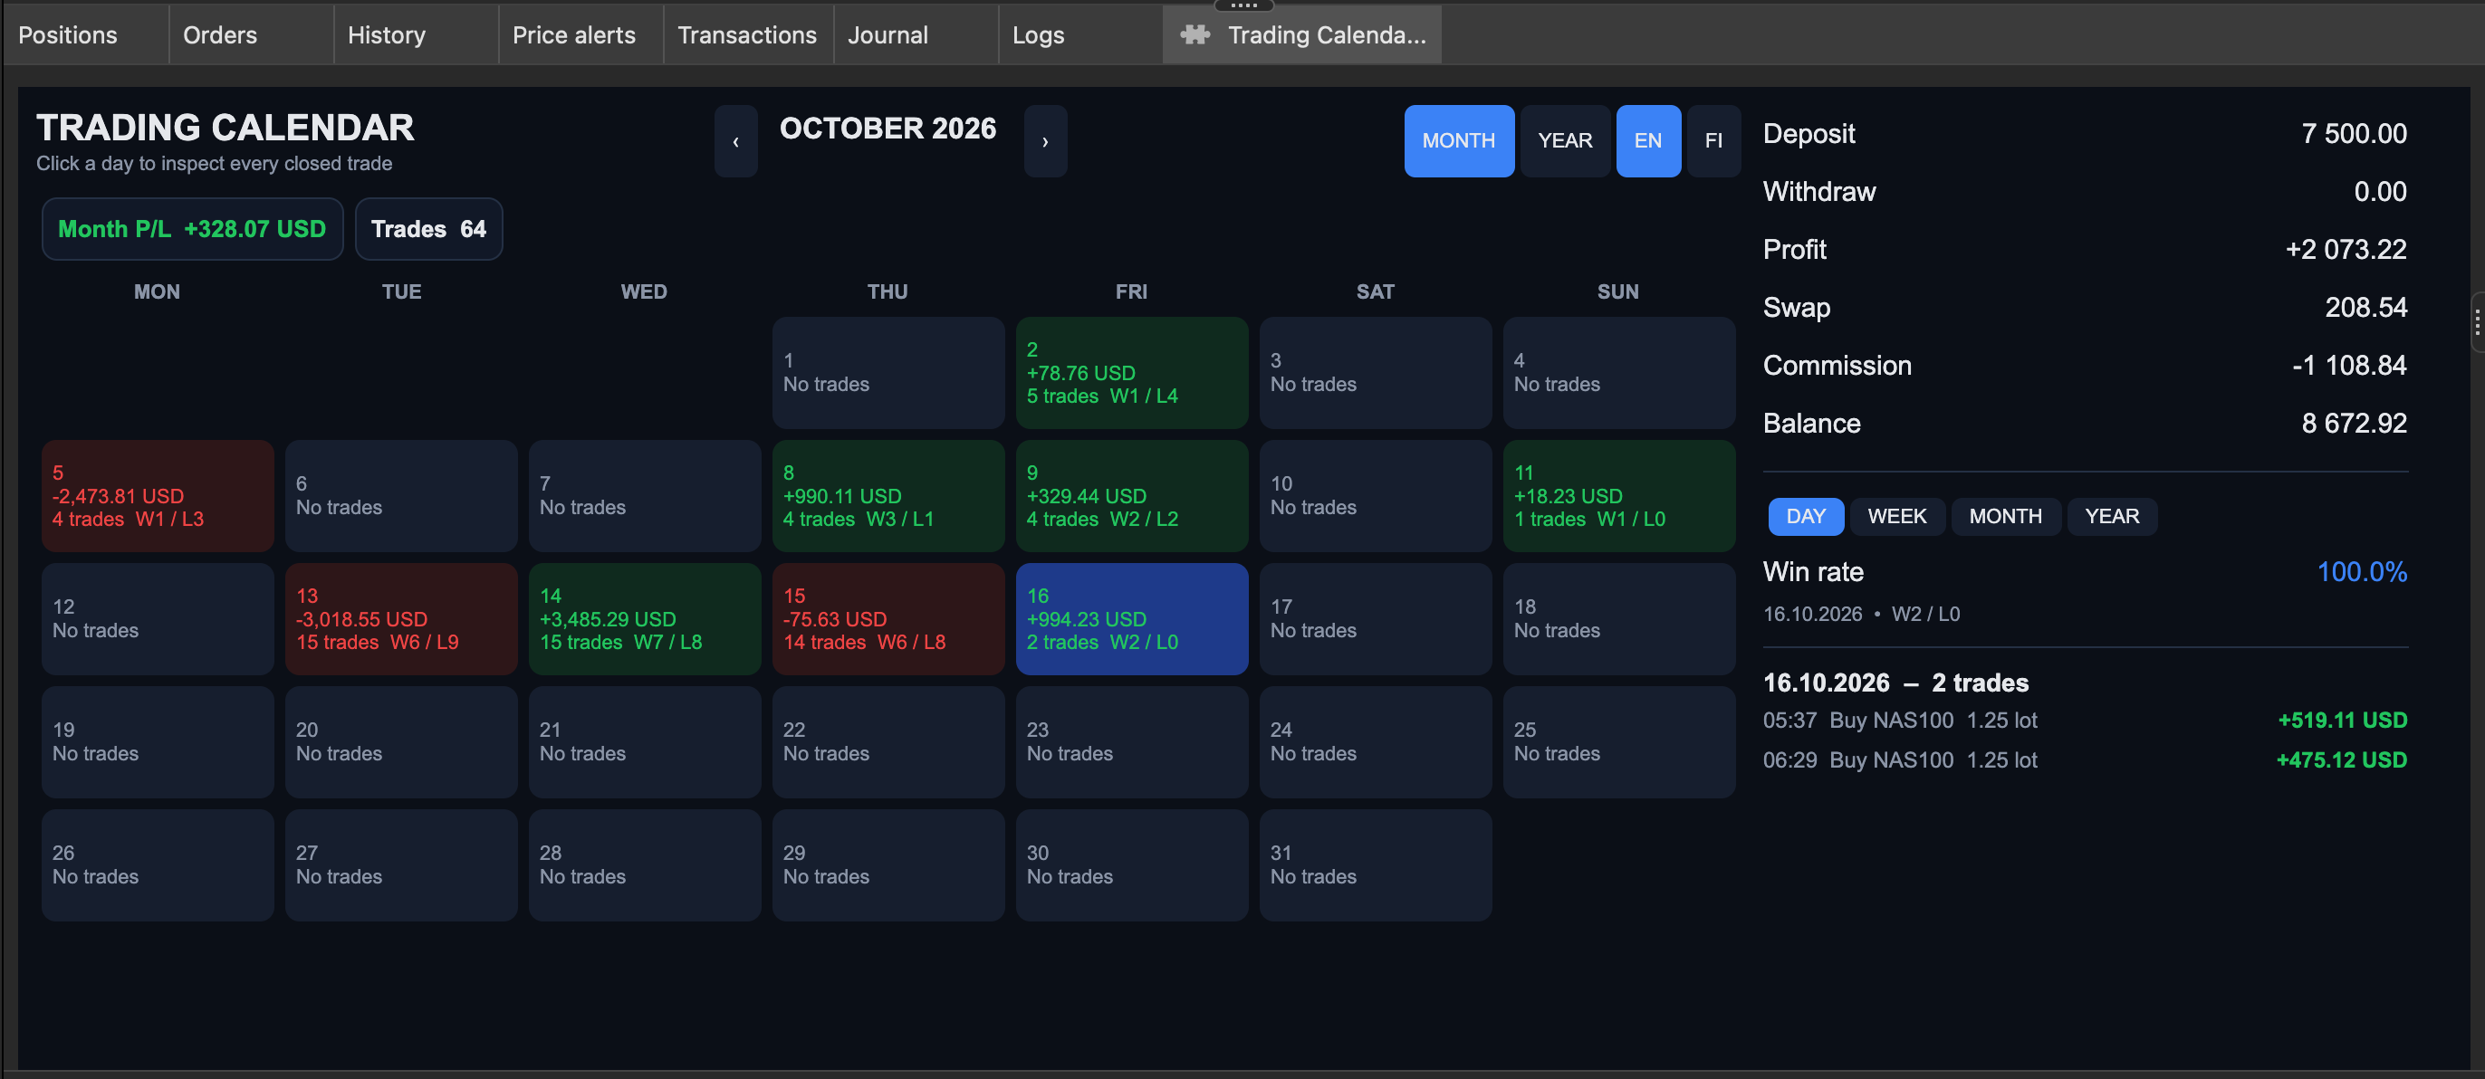Set win rate period to DAY
Image resolution: width=2485 pixels, height=1079 pixels.
tap(1805, 516)
